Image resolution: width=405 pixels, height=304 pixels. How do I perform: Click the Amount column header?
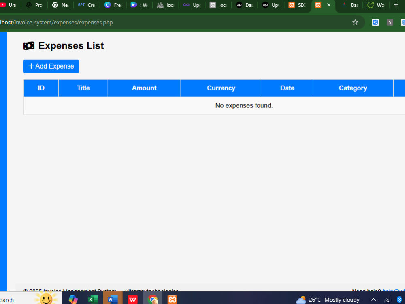click(x=144, y=88)
